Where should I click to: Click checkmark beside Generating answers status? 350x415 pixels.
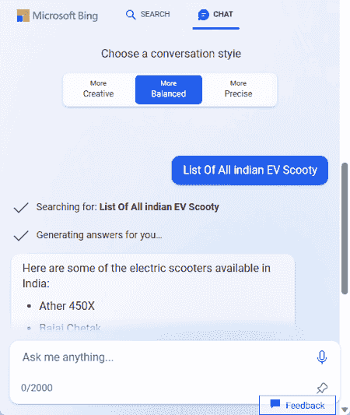[x=21, y=236]
